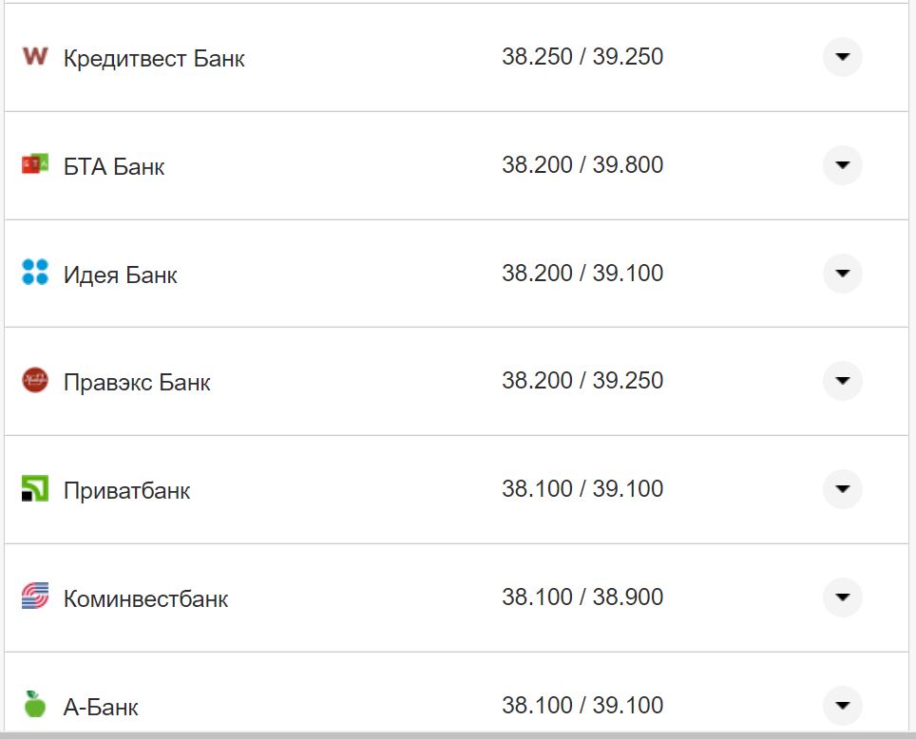Open the Приватбанк name link
Image resolution: width=916 pixels, height=739 pixels.
126,491
